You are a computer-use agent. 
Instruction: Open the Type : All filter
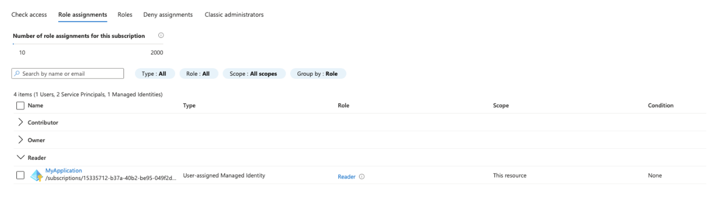click(x=154, y=74)
